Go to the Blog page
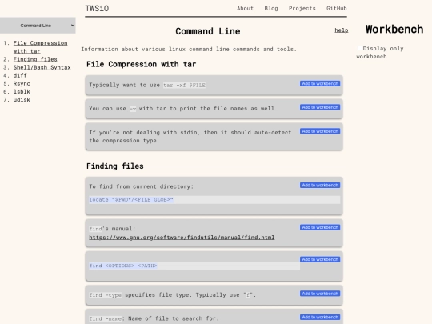The width and height of the screenshot is (432, 324). pyautogui.click(x=271, y=8)
